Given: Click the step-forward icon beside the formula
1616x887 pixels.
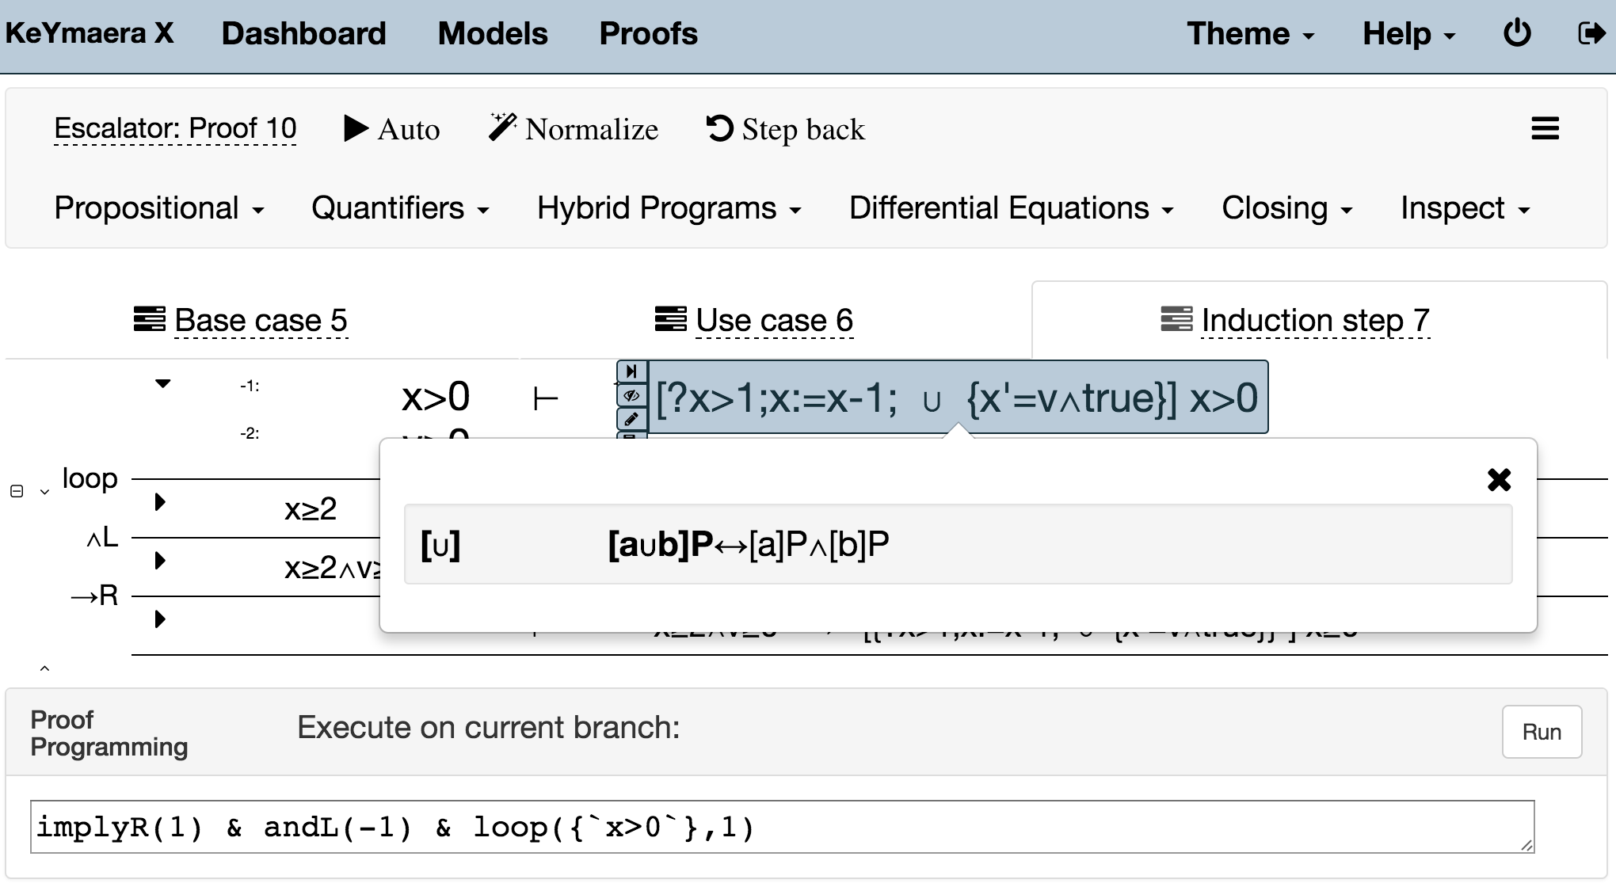Looking at the screenshot, I should click(x=631, y=371).
